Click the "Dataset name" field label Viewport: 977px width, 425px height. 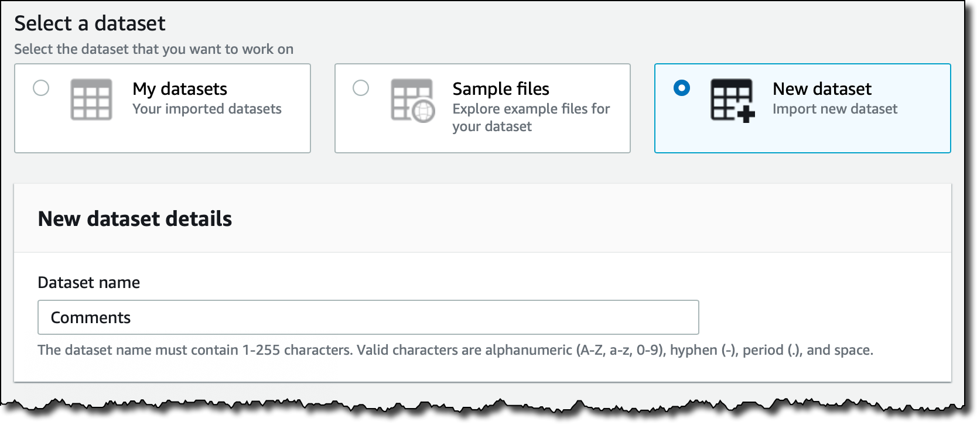click(x=88, y=283)
